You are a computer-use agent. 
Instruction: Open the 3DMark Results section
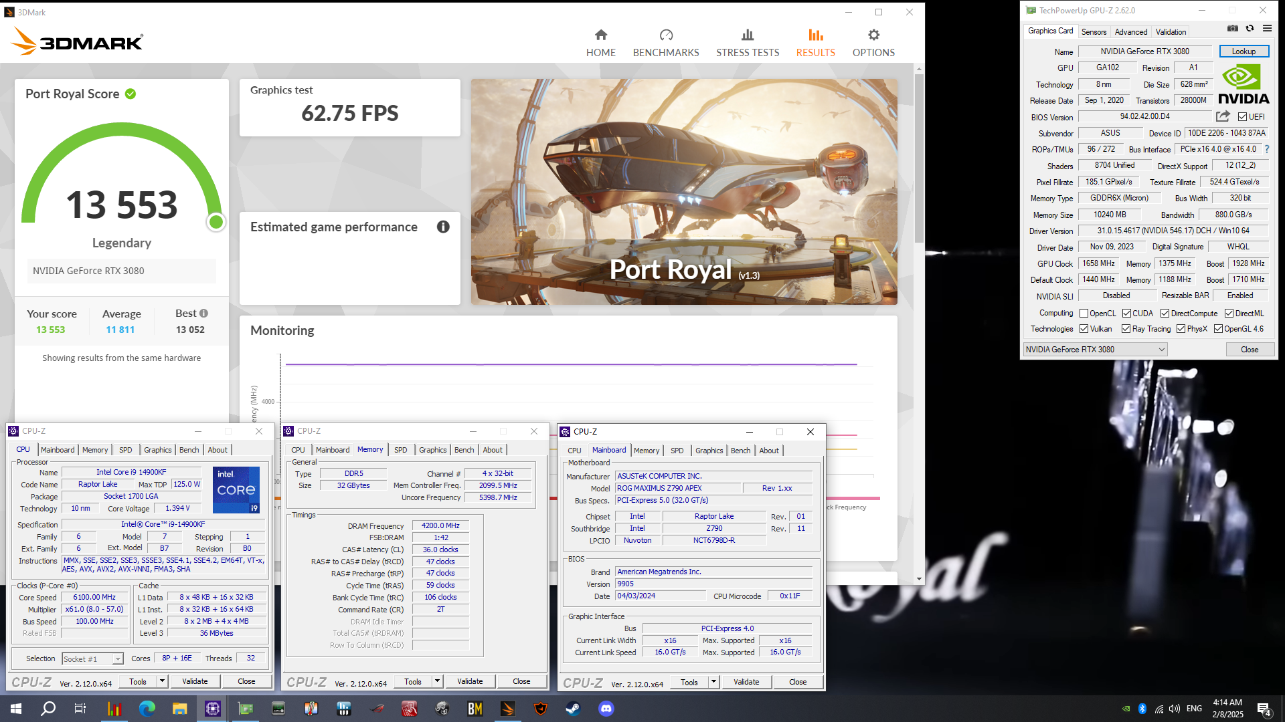[x=815, y=43]
